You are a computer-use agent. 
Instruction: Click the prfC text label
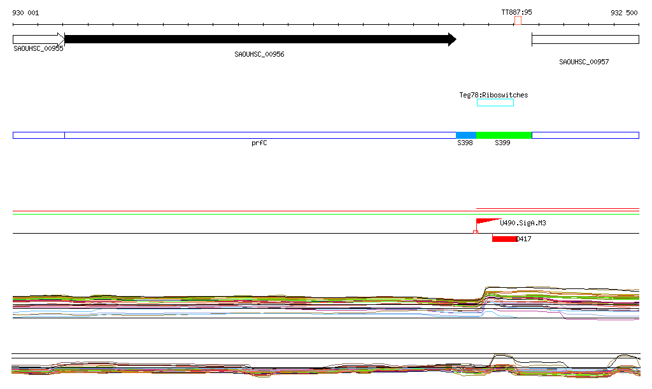click(259, 143)
